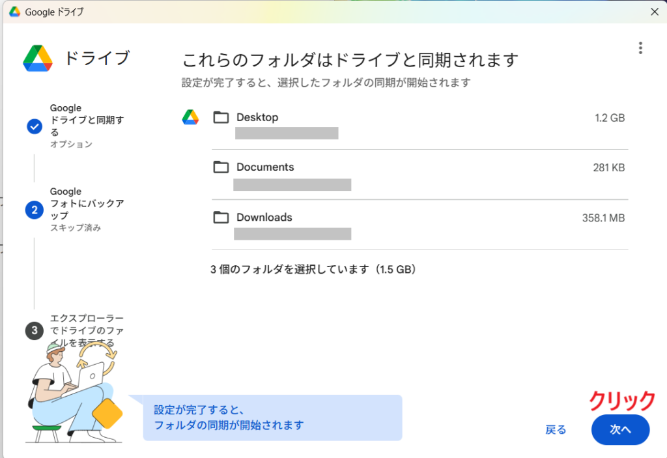Click the large Drive logo in sidebar
The image size is (667, 458).
[38, 58]
